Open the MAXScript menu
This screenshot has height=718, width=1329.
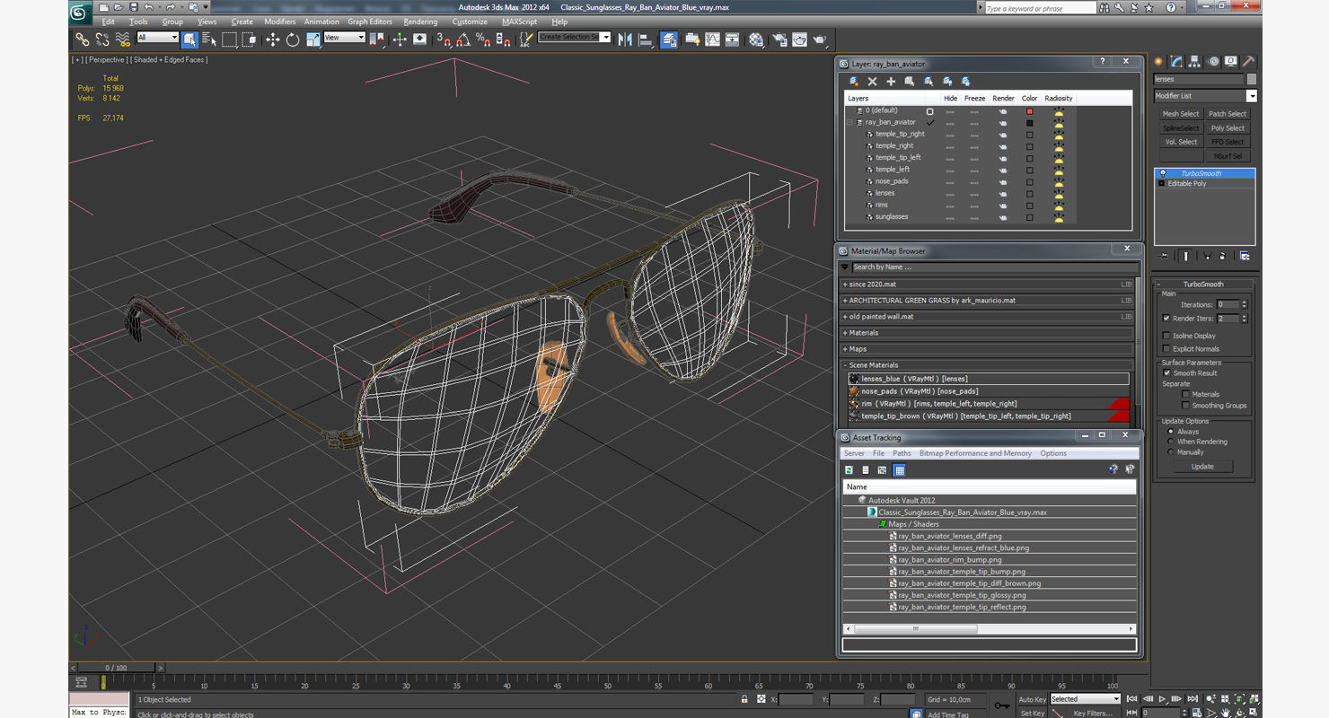point(519,22)
